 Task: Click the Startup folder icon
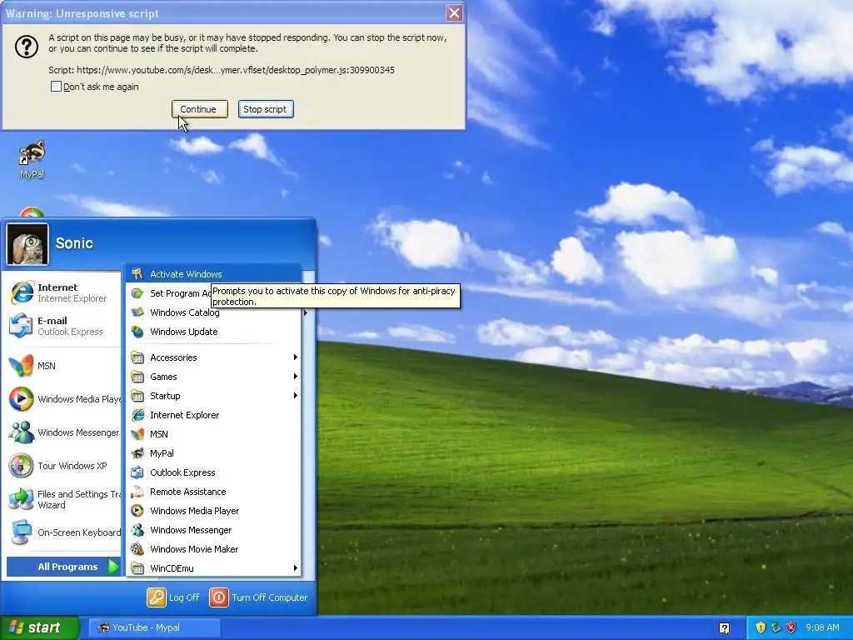tap(137, 396)
